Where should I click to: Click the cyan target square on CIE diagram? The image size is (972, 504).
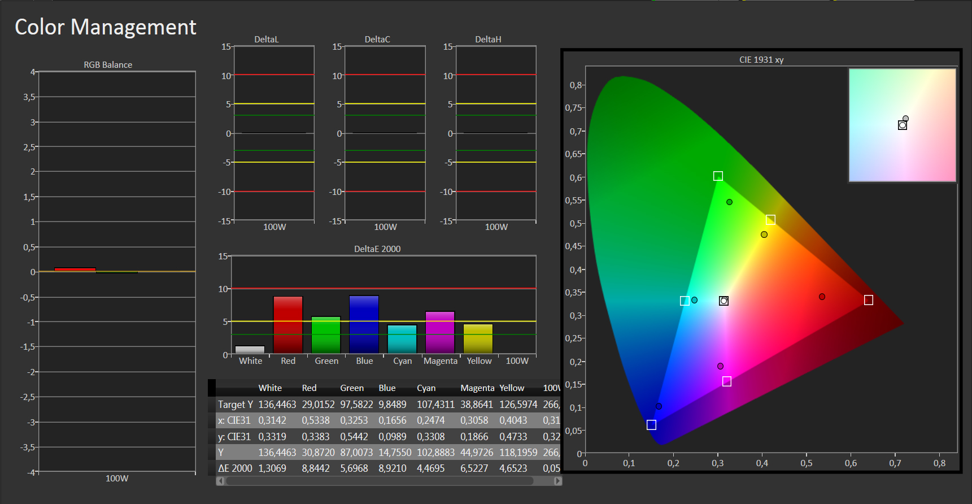[x=685, y=301]
